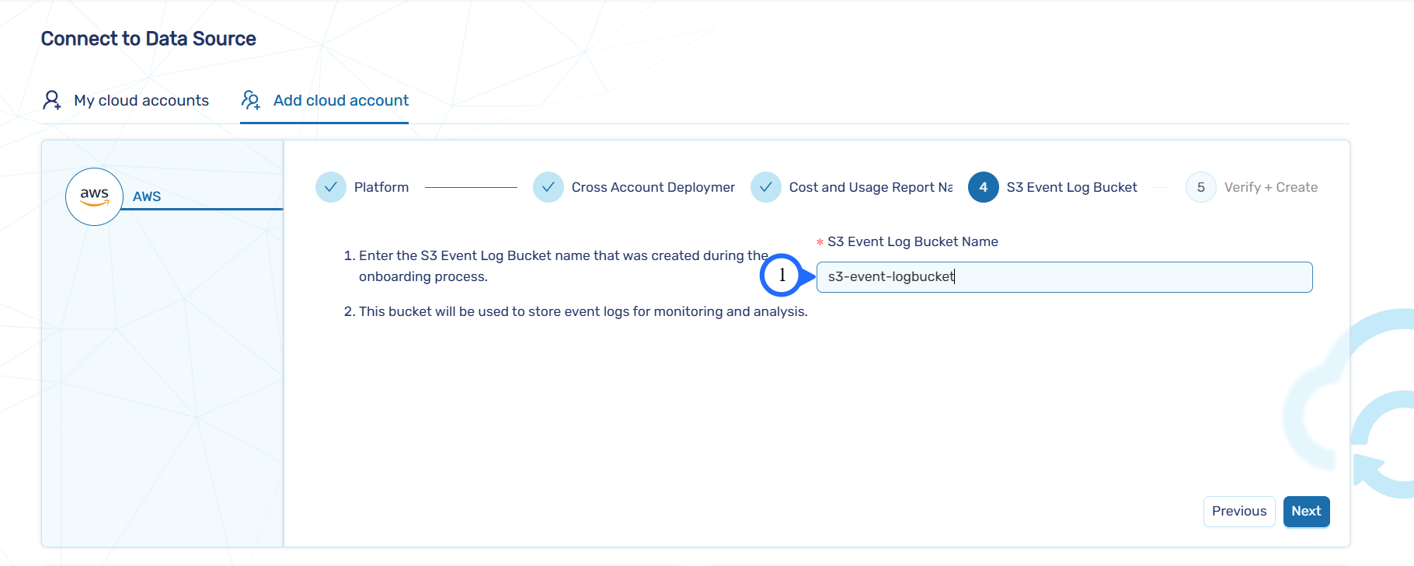Jump to Cross Account Deployment step label
Viewport: 1414px width, 566px height.
(x=653, y=187)
